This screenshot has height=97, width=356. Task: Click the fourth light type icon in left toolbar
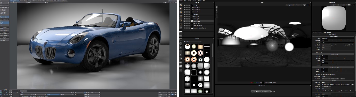pos(181,16)
